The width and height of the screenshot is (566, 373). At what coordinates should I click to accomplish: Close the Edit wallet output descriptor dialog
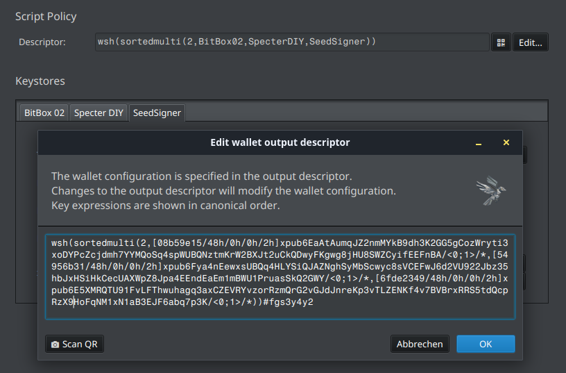tap(506, 142)
